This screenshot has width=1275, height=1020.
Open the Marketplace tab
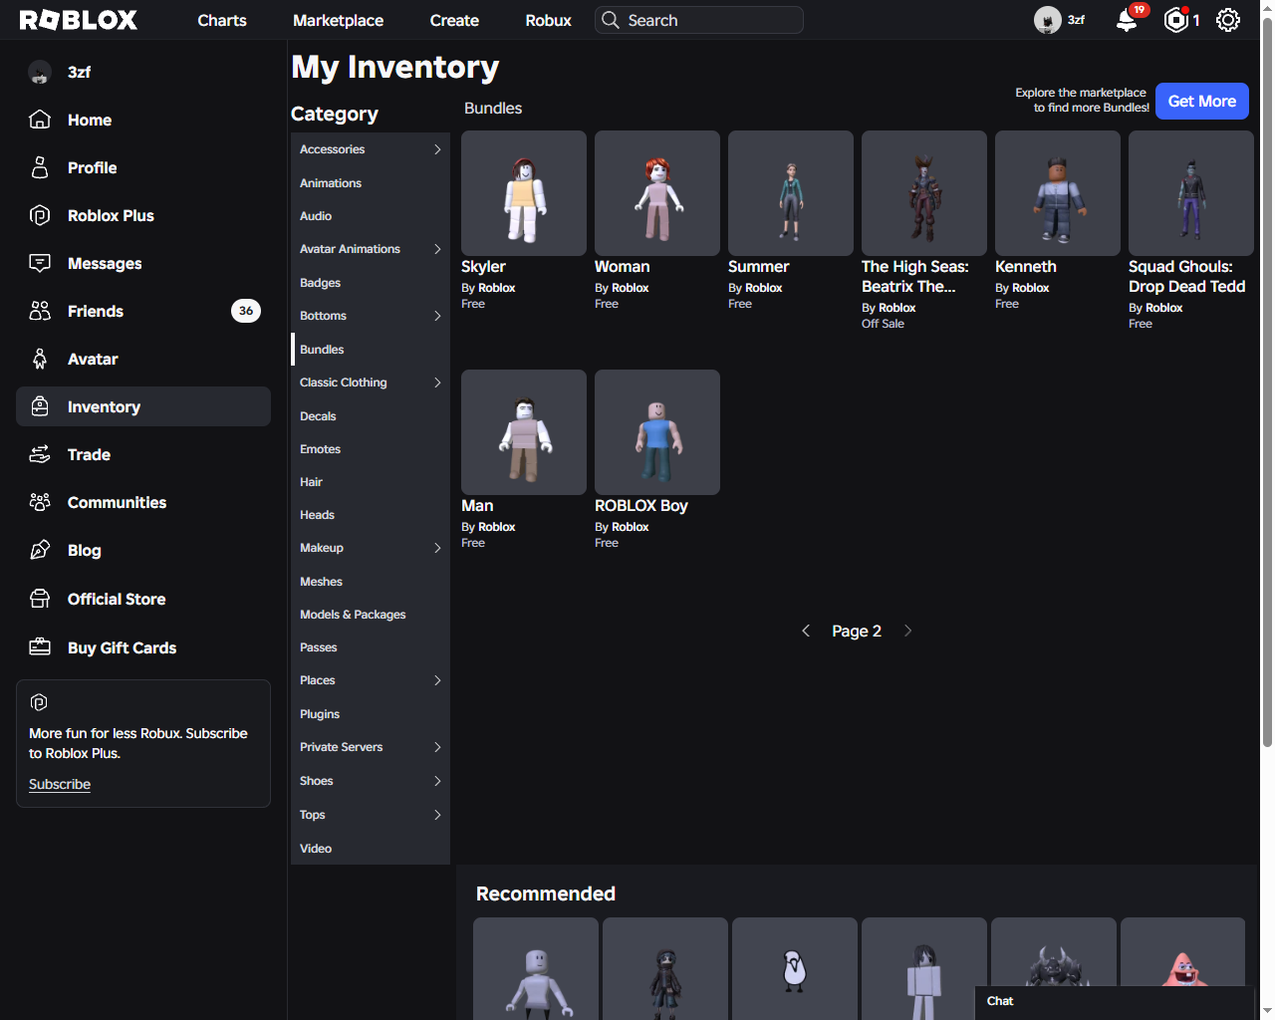coord(338,20)
